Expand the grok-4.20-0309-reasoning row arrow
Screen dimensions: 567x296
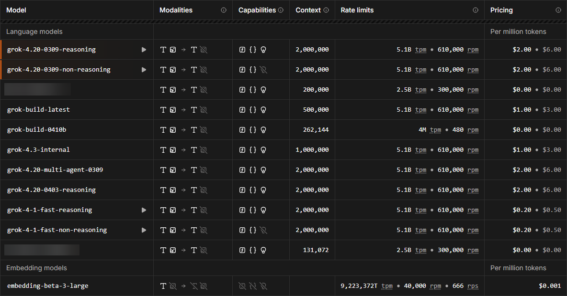point(144,50)
